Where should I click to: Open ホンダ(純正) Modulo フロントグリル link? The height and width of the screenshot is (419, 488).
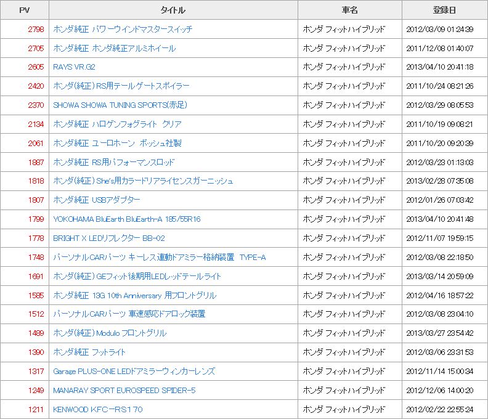[110, 333]
